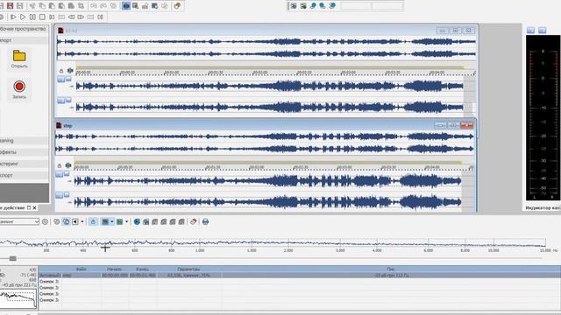Click the Файл column header
The width and height of the screenshot is (561, 315).
[82, 269]
